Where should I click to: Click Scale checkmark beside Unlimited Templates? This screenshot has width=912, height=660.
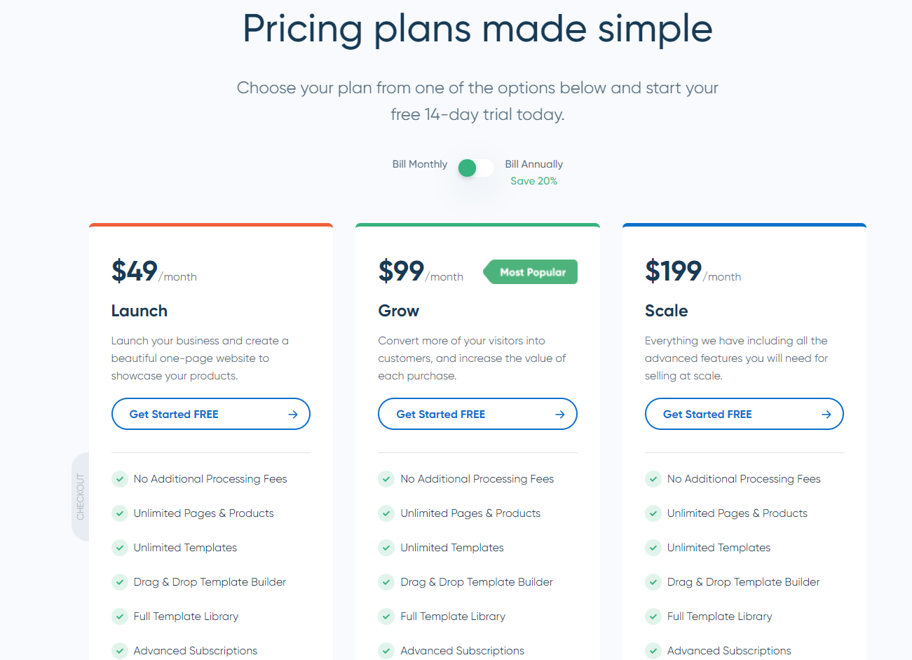coord(653,548)
